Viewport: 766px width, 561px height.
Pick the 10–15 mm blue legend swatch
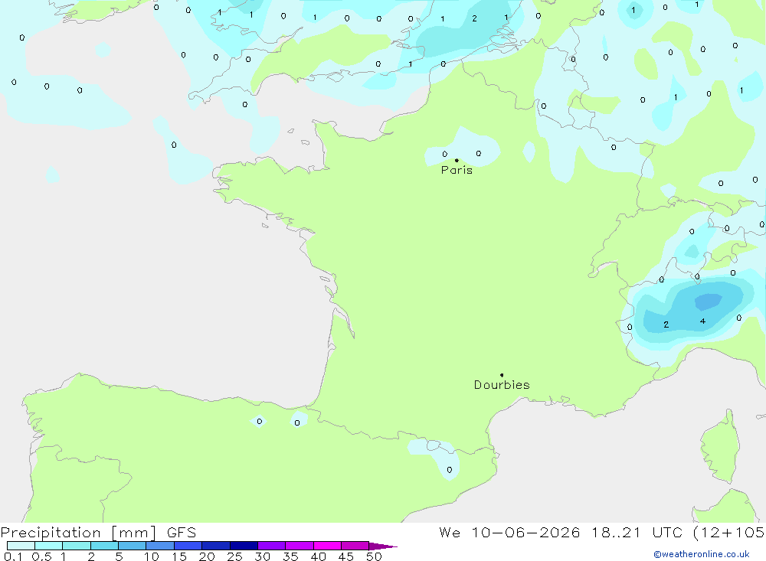[x=160, y=546]
